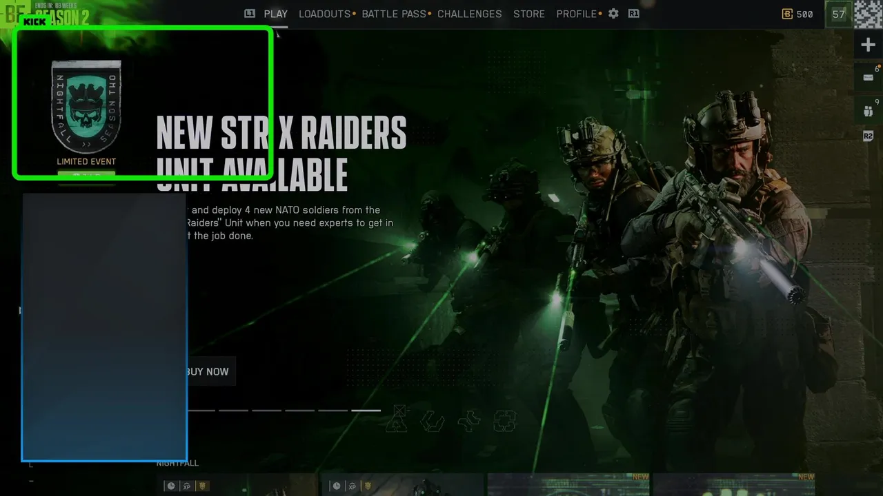Click the player level 57 badge
This screenshot has width=883, height=496.
839,14
